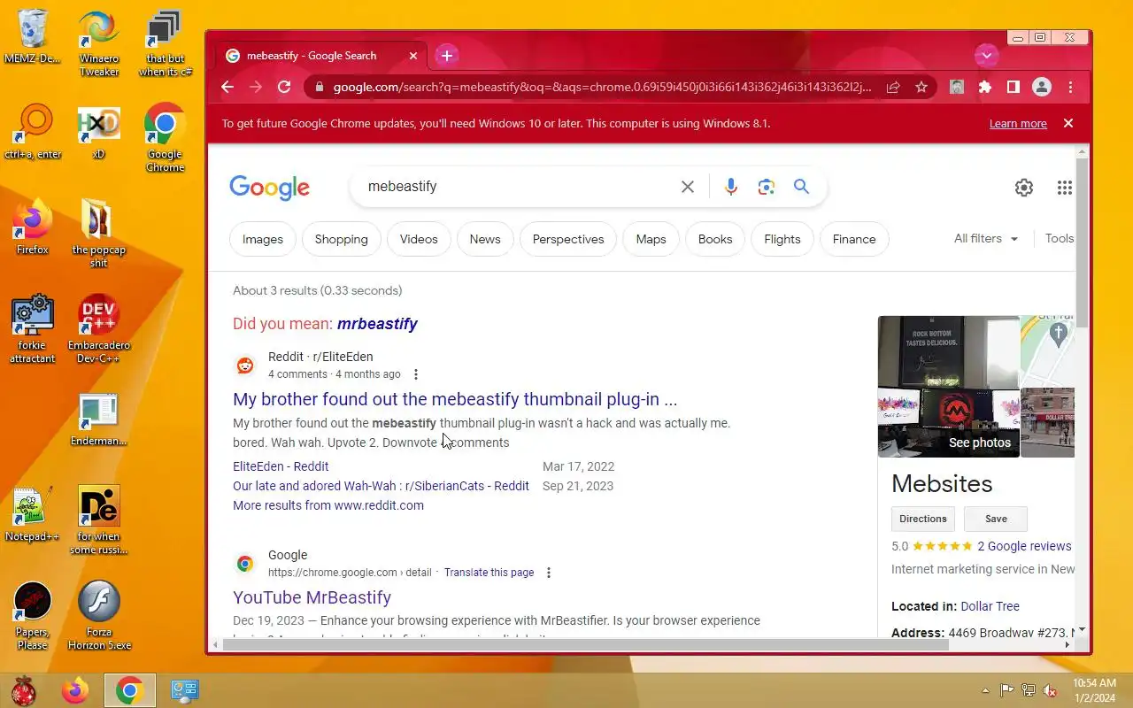Image resolution: width=1133 pixels, height=708 pixels.
Task: Open Google quick settings gear
Action: 1024,188
